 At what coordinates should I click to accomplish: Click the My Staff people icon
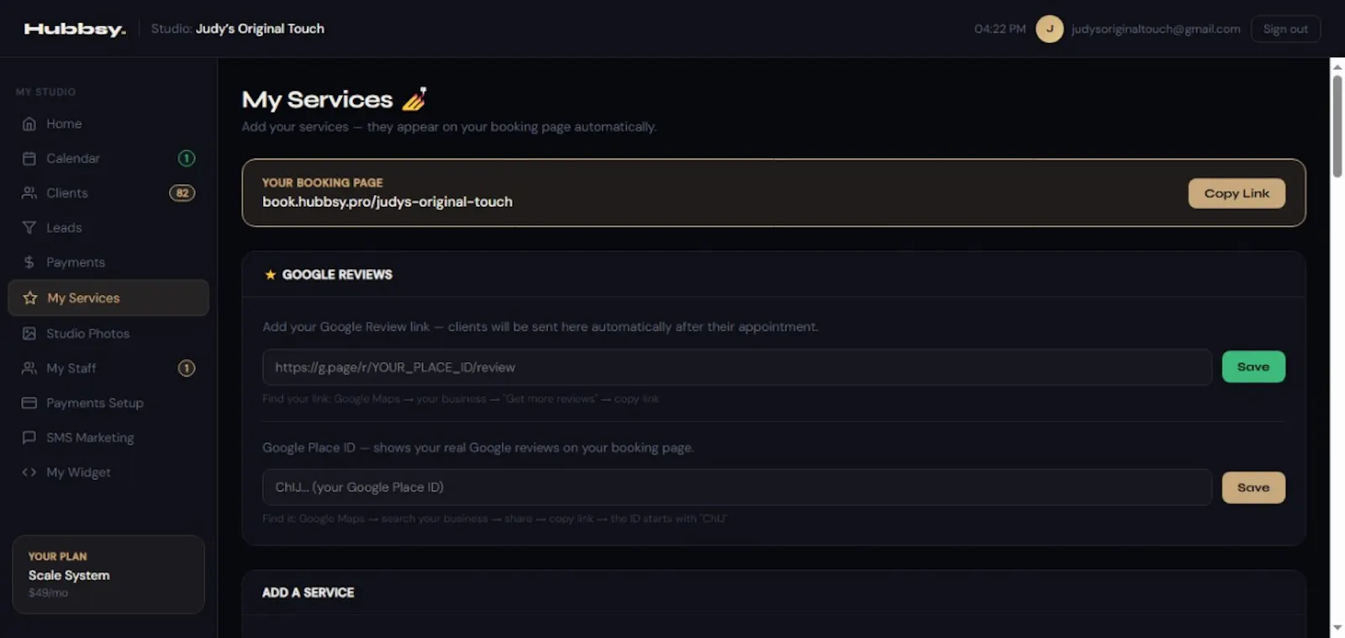tap(29, 368)
